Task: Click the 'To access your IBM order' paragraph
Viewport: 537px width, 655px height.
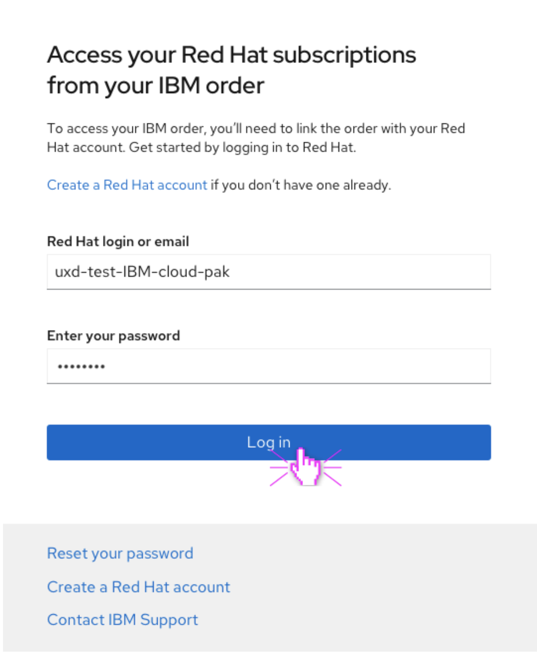Action: pyautogui.click(x=255, y=129)
